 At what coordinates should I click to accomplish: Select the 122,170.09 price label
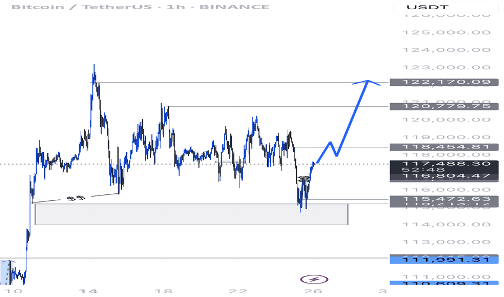click(x=440, y=82)
